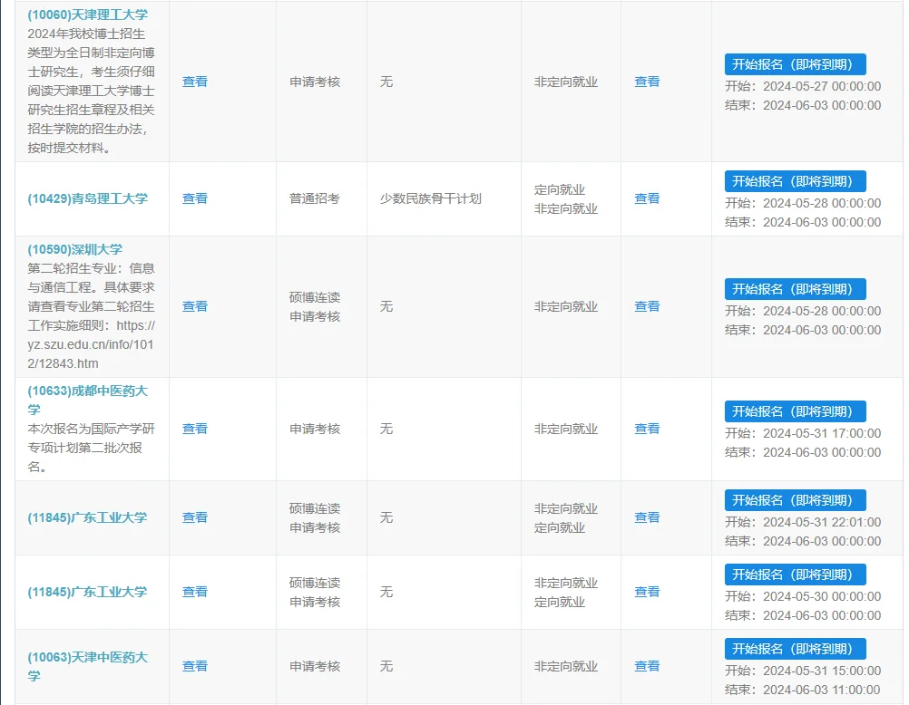Select 非定向就业 text in 天津理工大学 row

(566, 82)
